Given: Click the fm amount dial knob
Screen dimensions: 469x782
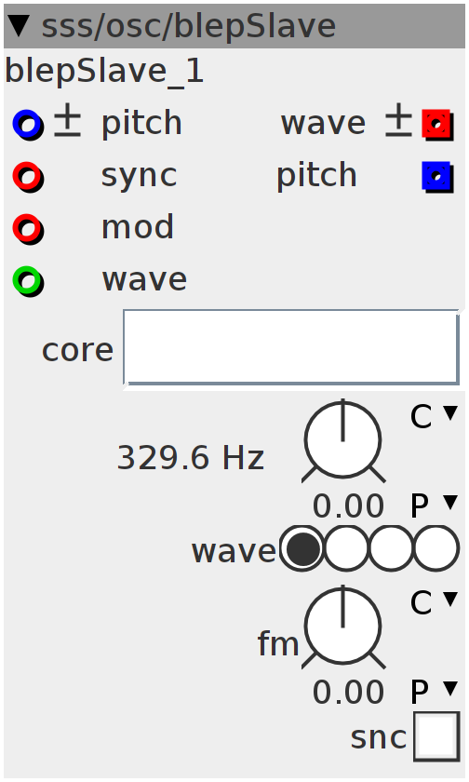Looking at the screenshot, I should pos(342,627).
